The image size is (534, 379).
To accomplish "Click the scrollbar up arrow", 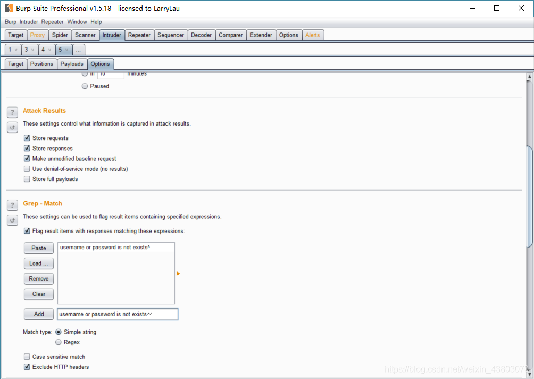I will click(529, 77).
